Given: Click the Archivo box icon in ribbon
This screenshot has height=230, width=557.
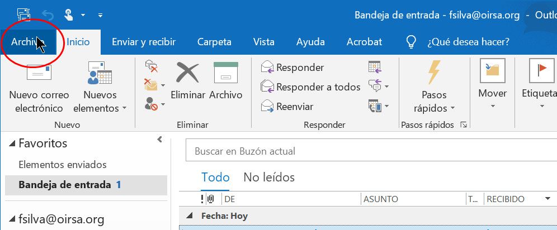Looking at the screenshot, I should point(225,73).
